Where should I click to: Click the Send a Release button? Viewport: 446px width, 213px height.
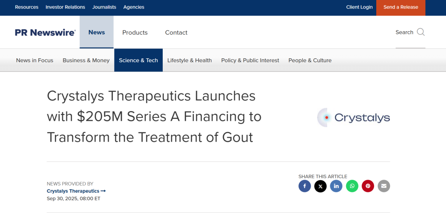click(x=400, y=7)
